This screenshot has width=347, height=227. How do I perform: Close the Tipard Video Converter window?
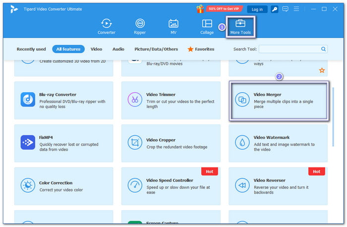click(x=335, y=9)
